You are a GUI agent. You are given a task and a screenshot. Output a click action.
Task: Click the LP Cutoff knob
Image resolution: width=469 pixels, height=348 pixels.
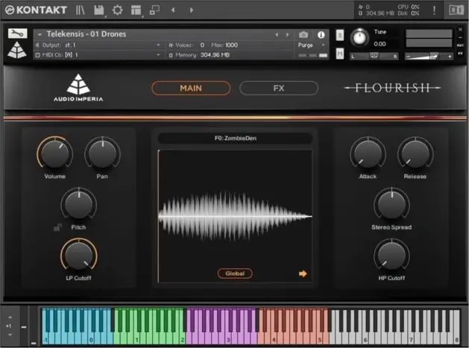tap(79, 255)
